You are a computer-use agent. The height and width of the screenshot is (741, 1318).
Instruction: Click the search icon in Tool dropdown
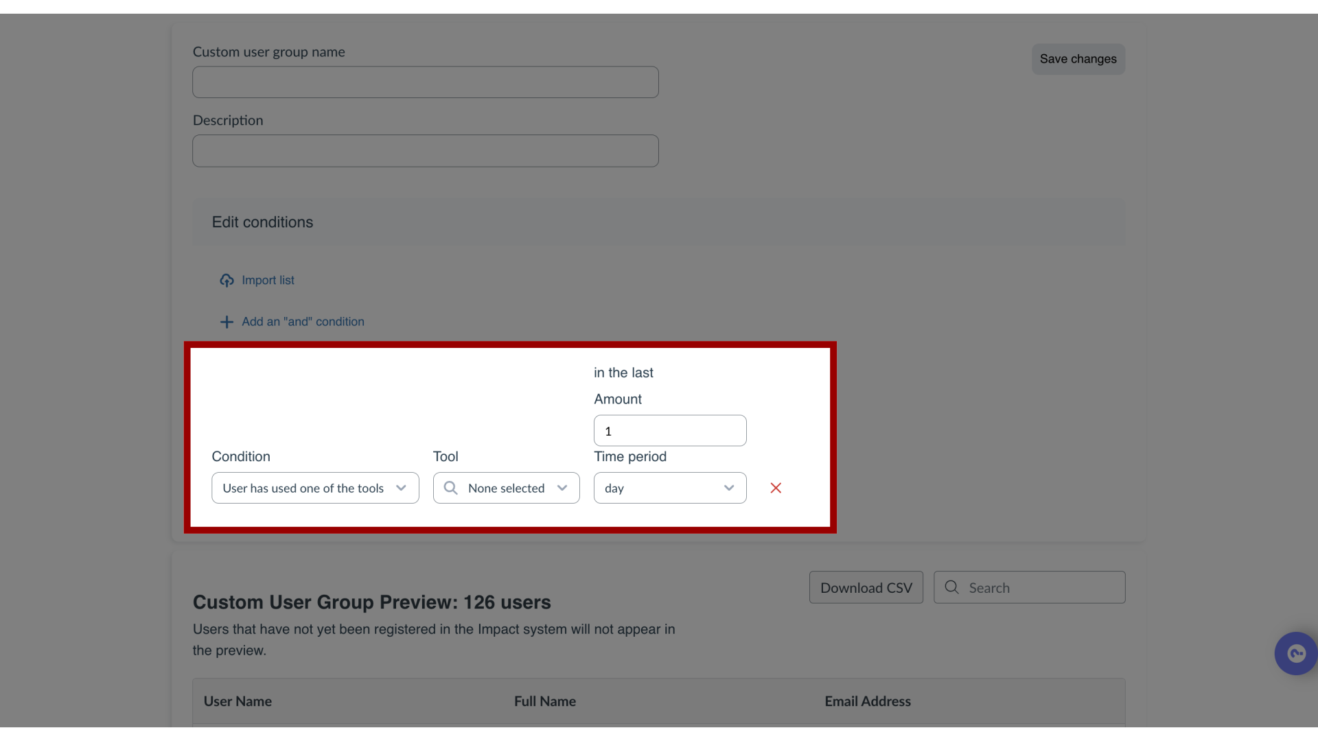(451, 488)
